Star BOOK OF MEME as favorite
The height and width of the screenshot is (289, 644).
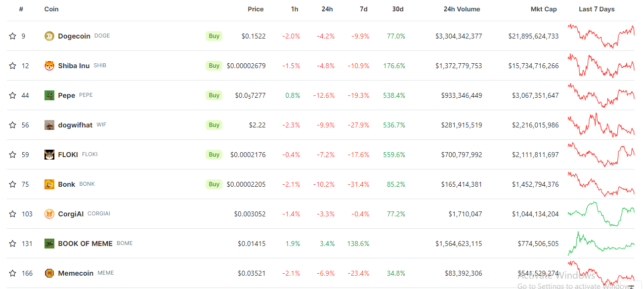tap(12, 244)
